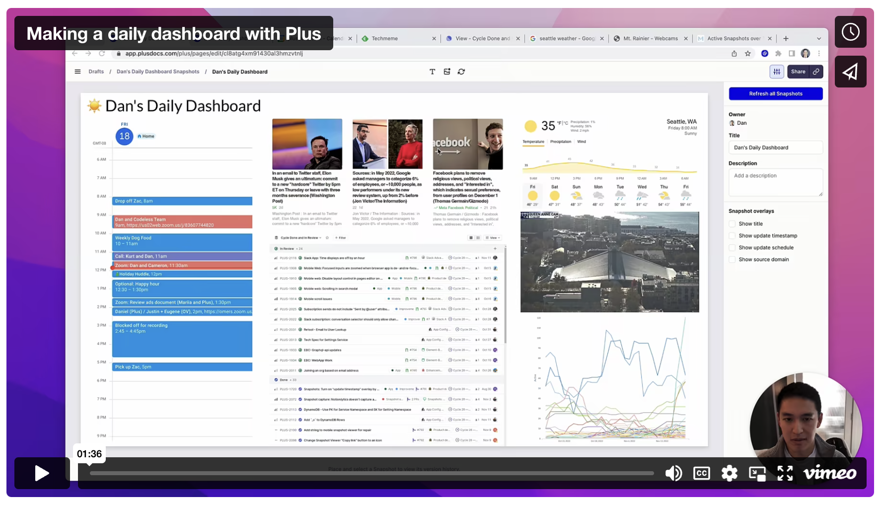Click the Linear snapshot scrollbar
The height and width of the screenshot is (506, 883).
tap(505, 295)
